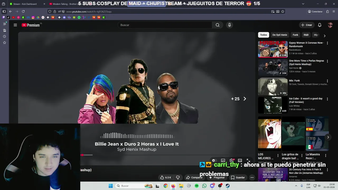Dislike the video

tap(178, 178)
